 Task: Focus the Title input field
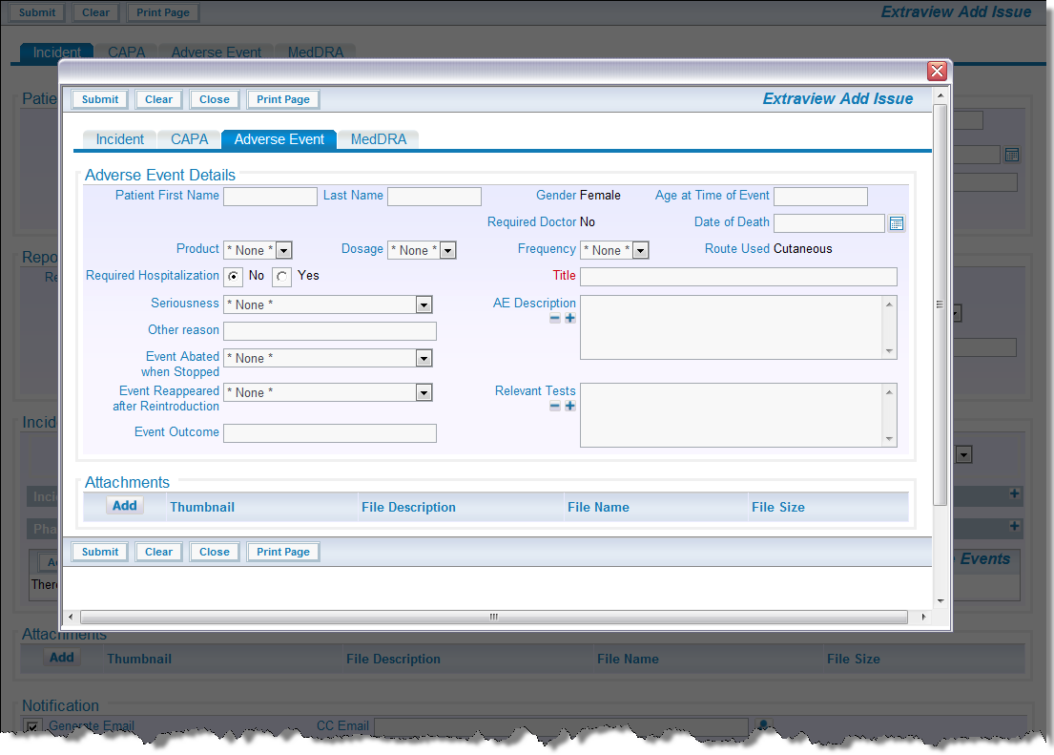pos(738,277)
